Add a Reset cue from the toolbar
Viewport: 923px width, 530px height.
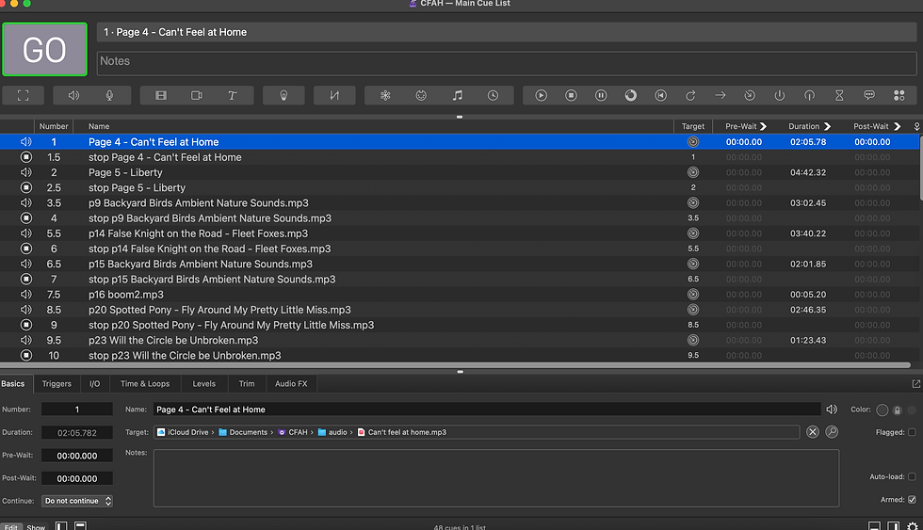(x=660, y=95)
